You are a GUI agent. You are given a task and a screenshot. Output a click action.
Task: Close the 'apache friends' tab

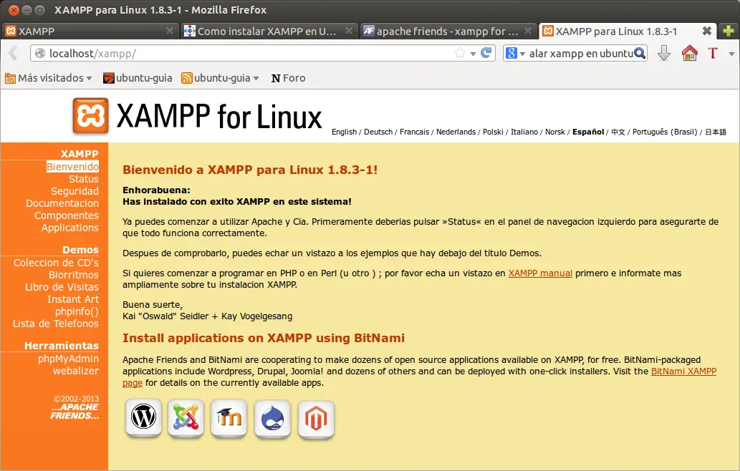(528, 31)
